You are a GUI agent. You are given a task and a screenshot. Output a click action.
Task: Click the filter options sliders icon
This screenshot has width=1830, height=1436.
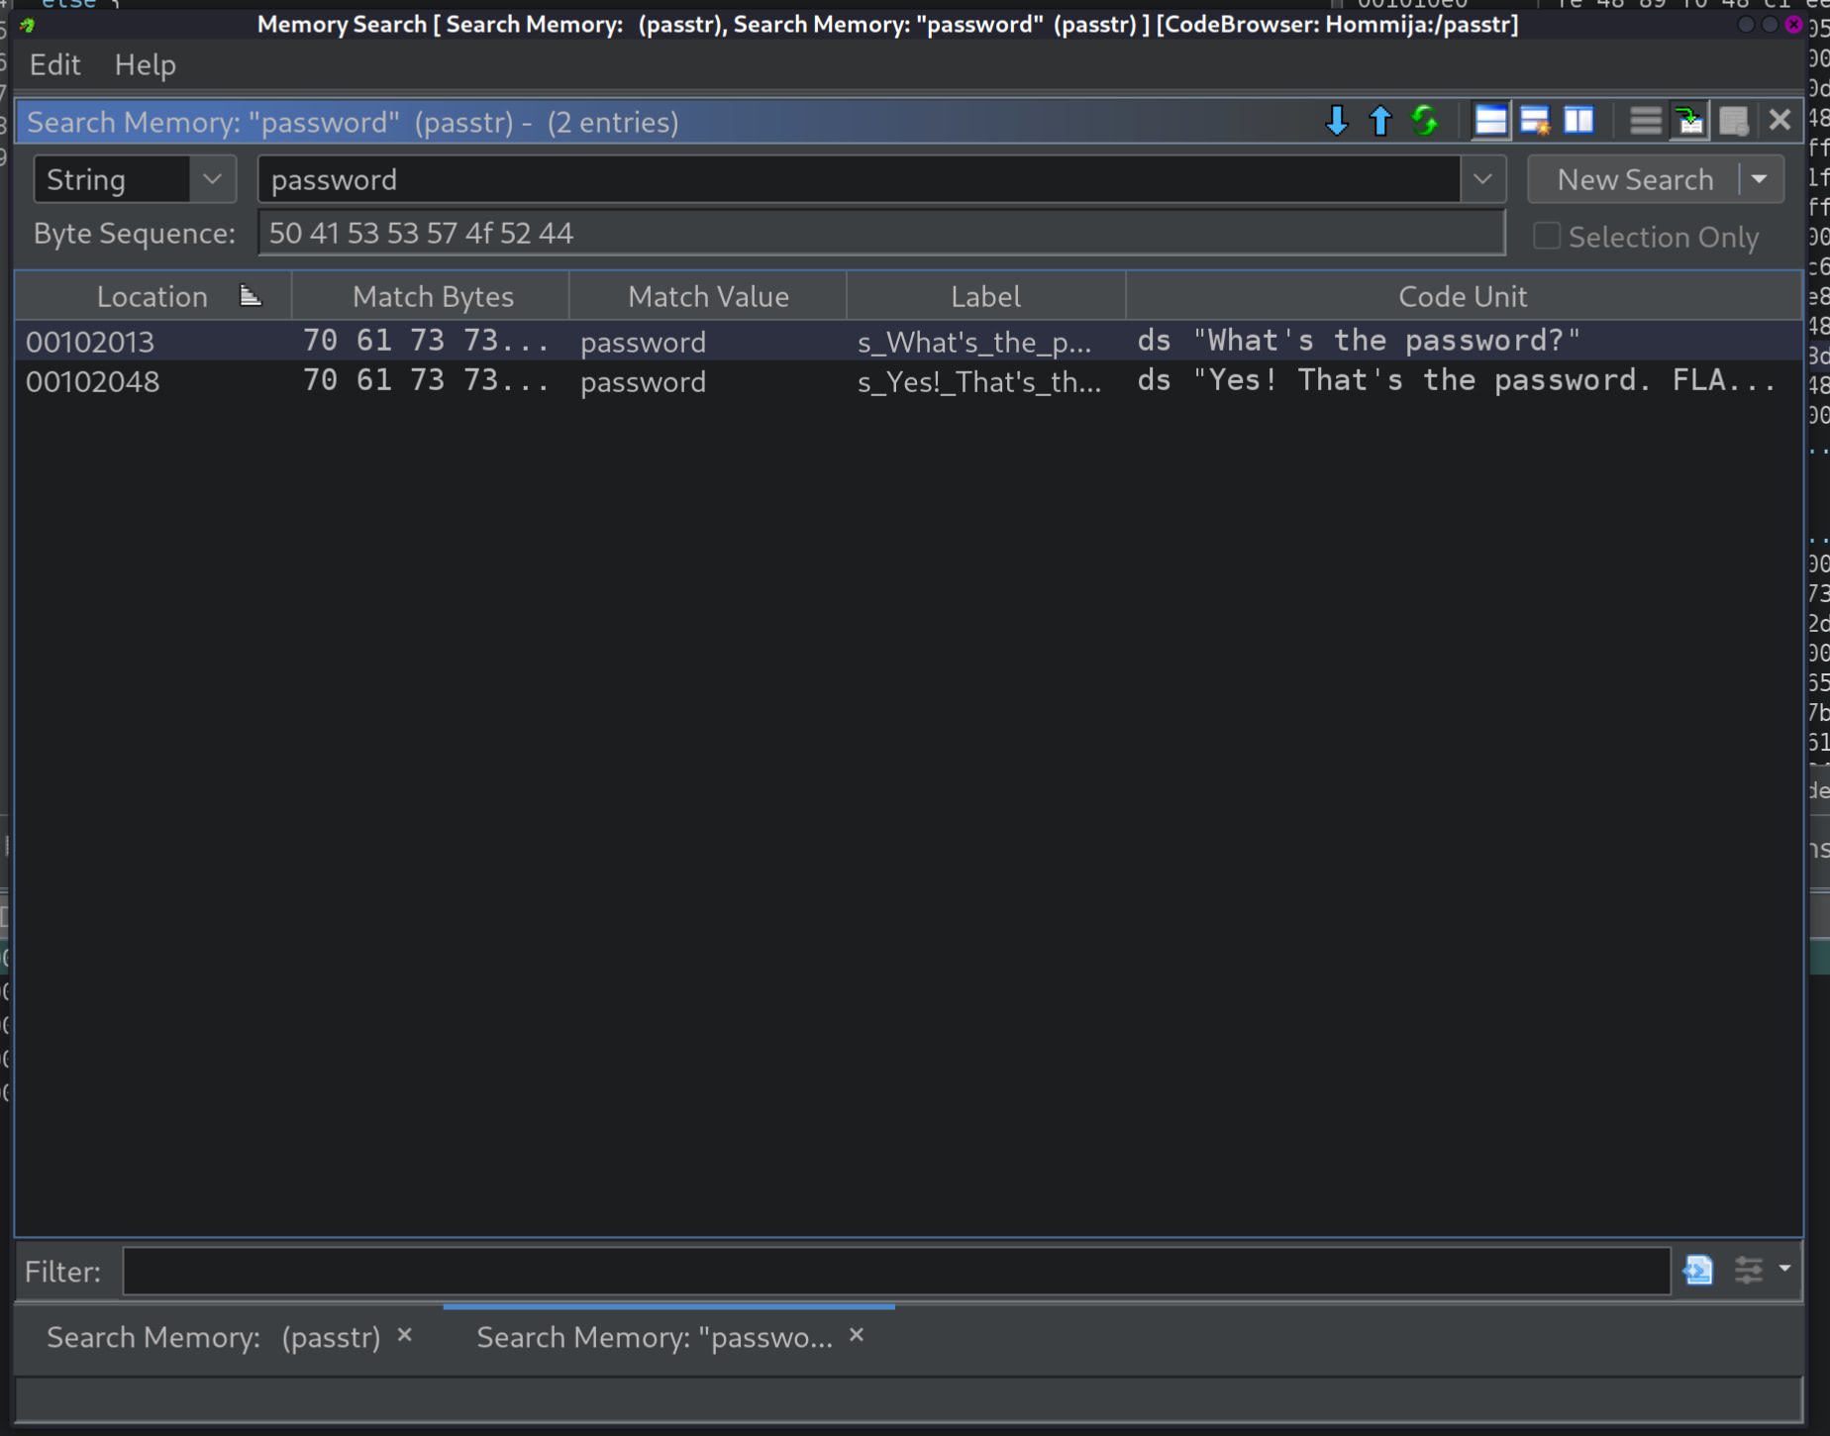(x=1749, y=1270)
